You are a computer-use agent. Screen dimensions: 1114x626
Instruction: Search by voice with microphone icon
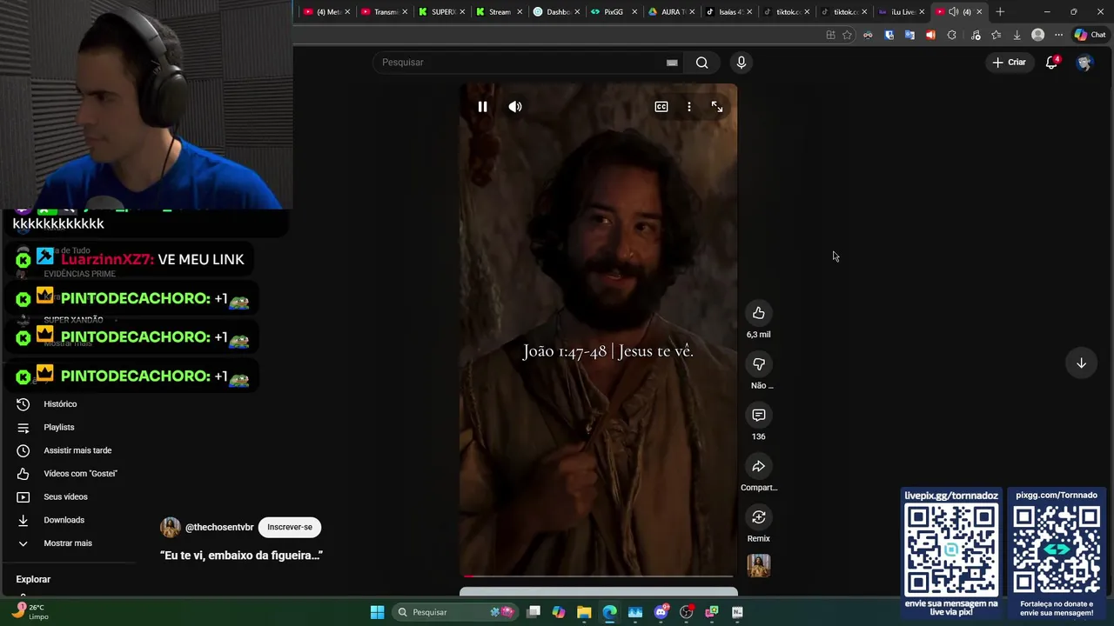(x=742, y=63)
